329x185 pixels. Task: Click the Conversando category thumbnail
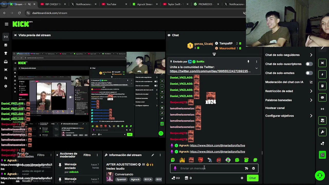(x=110, y=177)
